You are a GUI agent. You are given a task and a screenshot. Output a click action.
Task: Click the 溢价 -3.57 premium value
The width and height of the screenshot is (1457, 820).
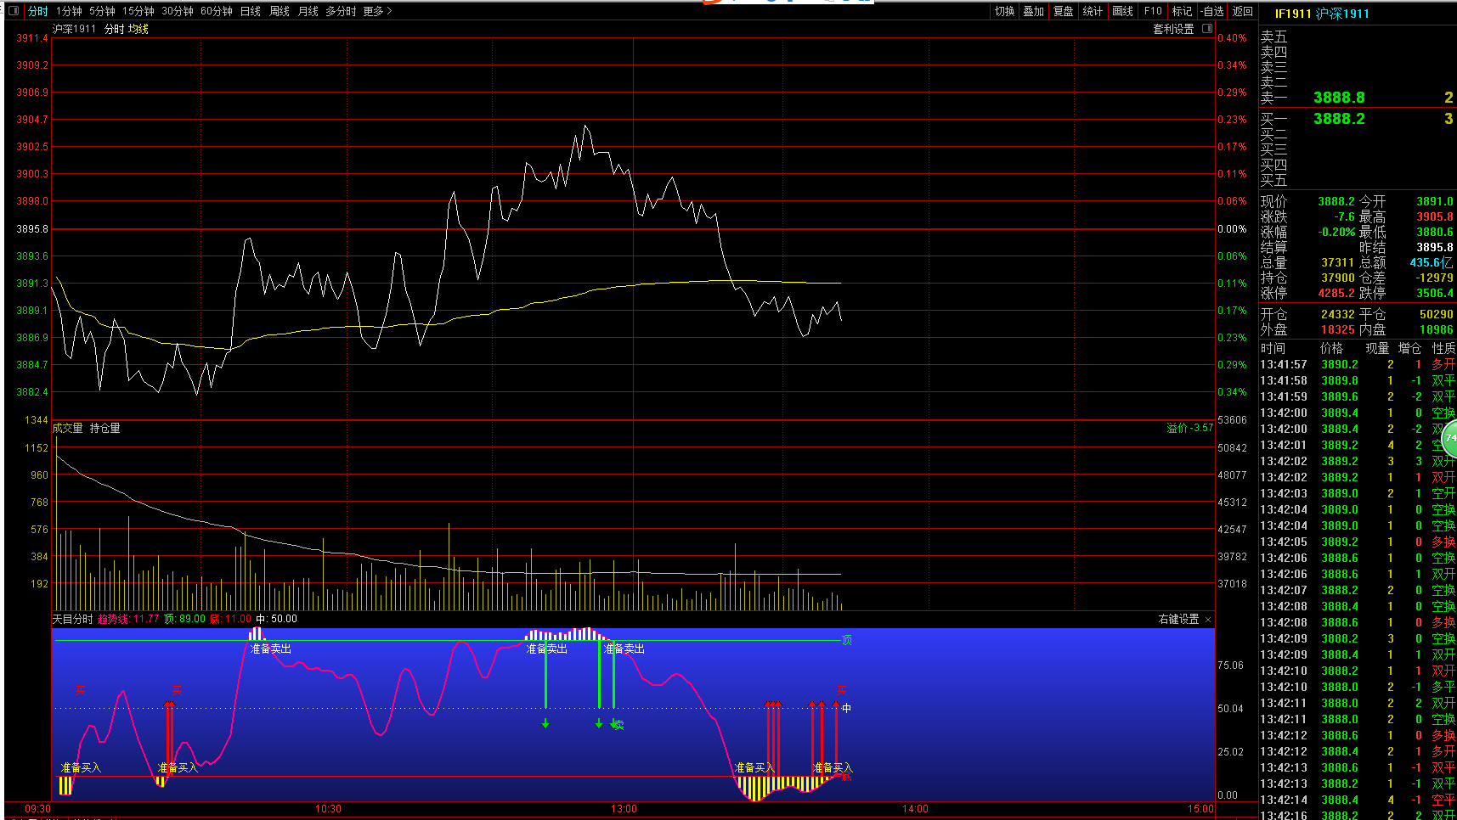[x=1189, y=428]
